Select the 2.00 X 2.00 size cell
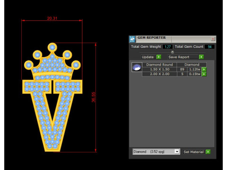This screenshot has height=170, width=227. coord(159,74)
